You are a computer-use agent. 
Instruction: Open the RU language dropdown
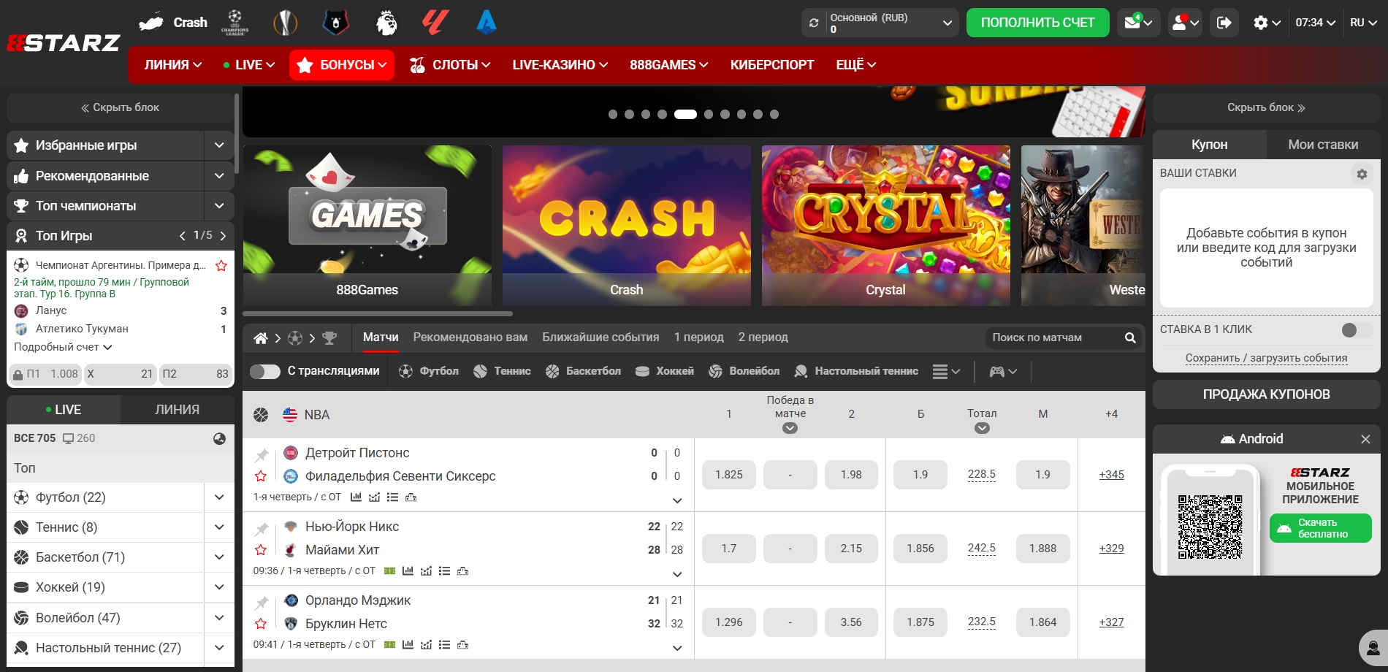[1363, 23]
